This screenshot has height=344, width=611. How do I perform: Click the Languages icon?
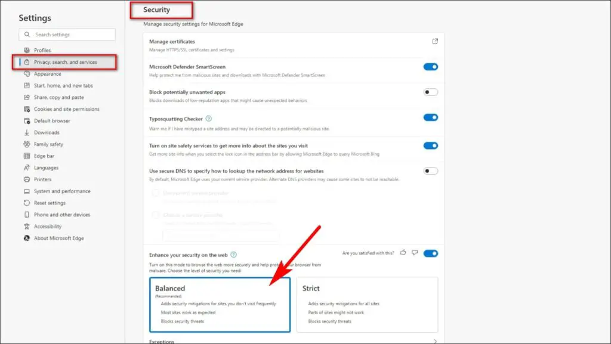tap(27, 168)
